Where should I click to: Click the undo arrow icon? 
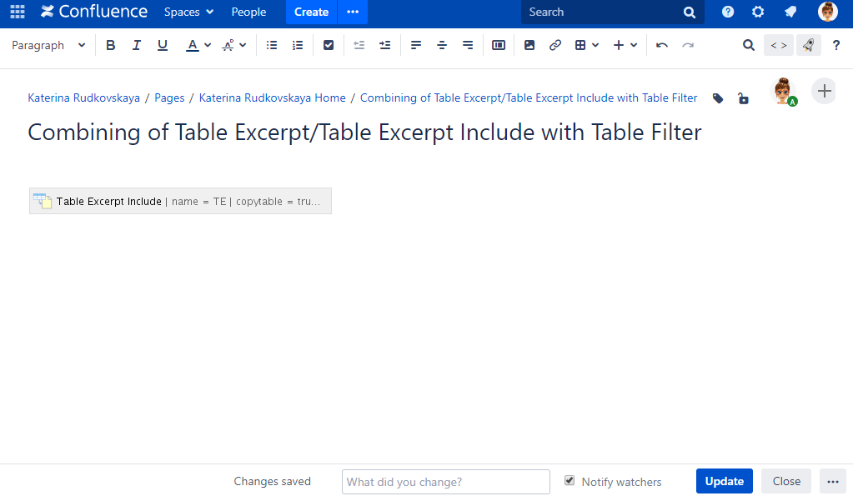coord(662,46)
